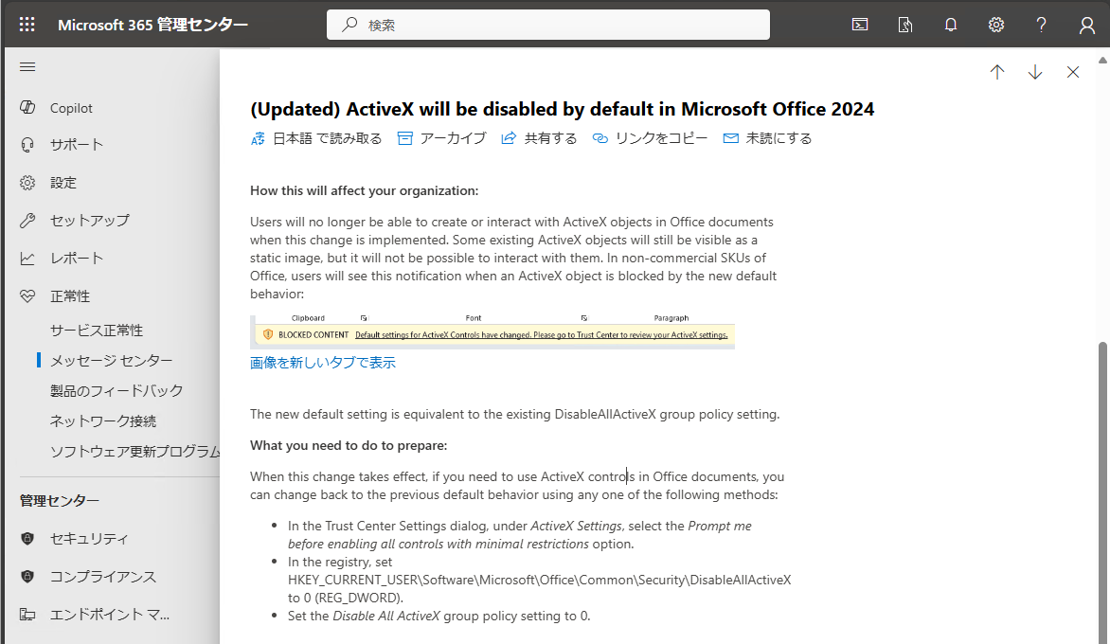
Task: Open the settings gear in header
Action: point(996,25)
